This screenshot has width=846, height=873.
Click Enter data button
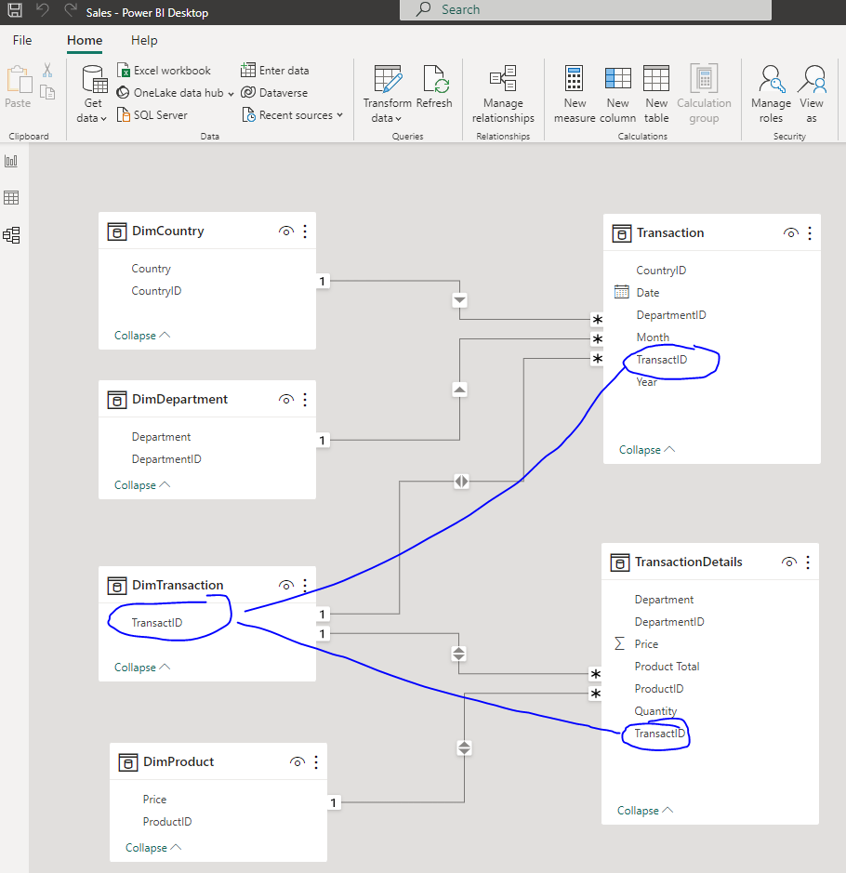[275, 71]
